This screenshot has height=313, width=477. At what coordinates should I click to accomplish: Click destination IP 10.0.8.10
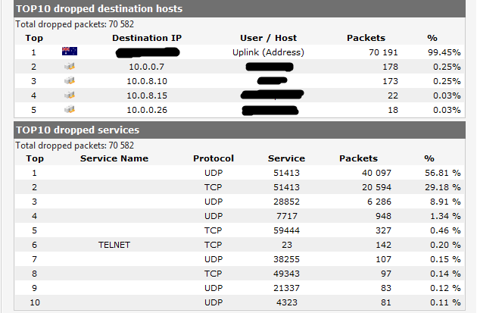pyautogui.click(x=147, y=81)
